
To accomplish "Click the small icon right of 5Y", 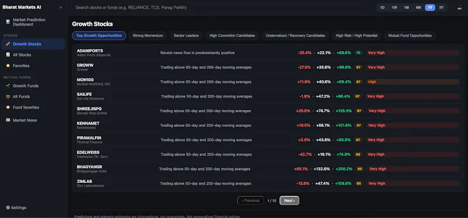I will click(459, 8).
